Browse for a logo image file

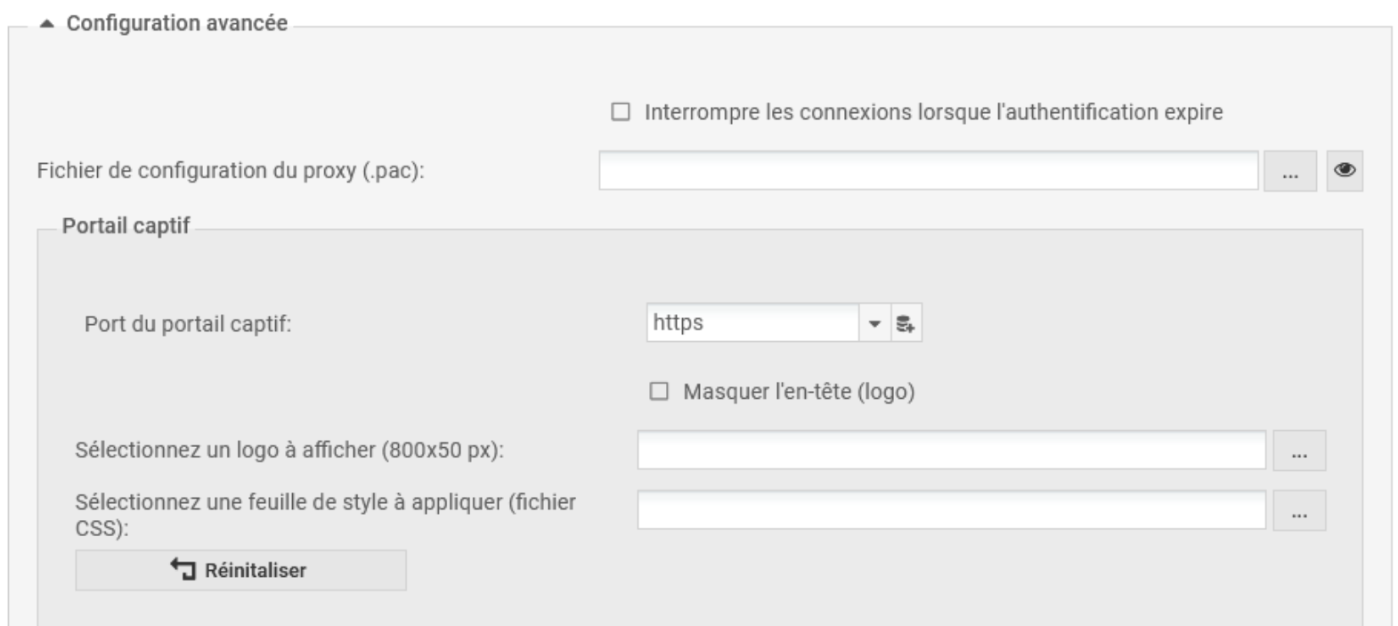pyautogui.click(x=1299, y=451)
